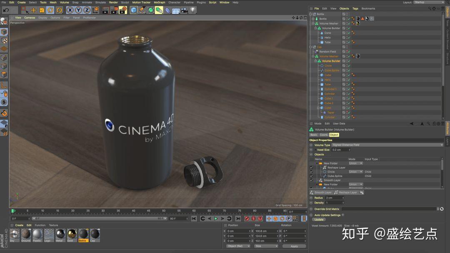
Task: Click the Cube primitive icon
Action: 134,10
